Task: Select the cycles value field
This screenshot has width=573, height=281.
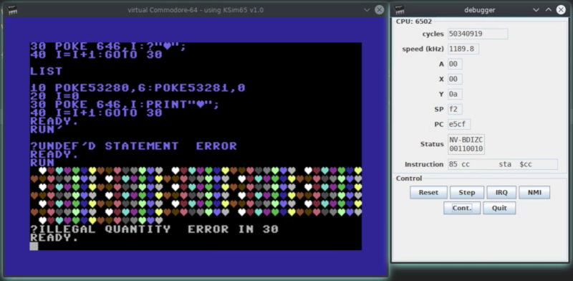Action: point(478,34)
